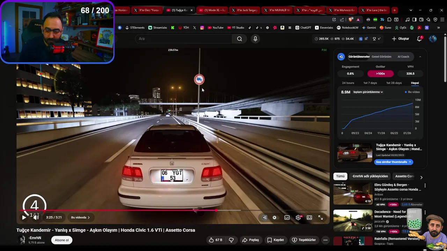Open the ChatGPT bookmark
Viewport: 447px width, 251px height.
(303, 28)
